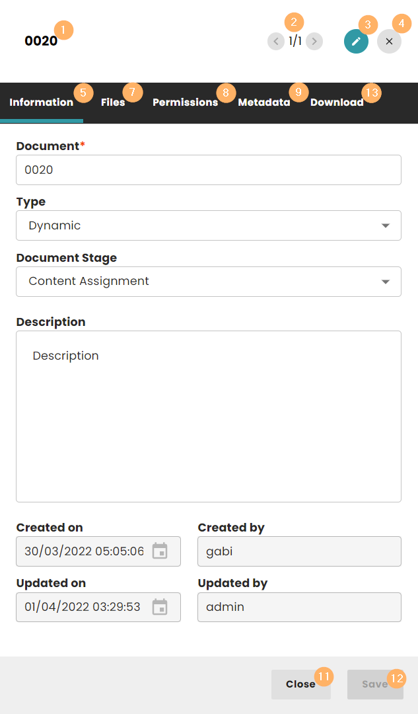This screenshot has width=418, height=714.
Task: Click the Document Stage dropdown arrow
Action: pos(386,282)
